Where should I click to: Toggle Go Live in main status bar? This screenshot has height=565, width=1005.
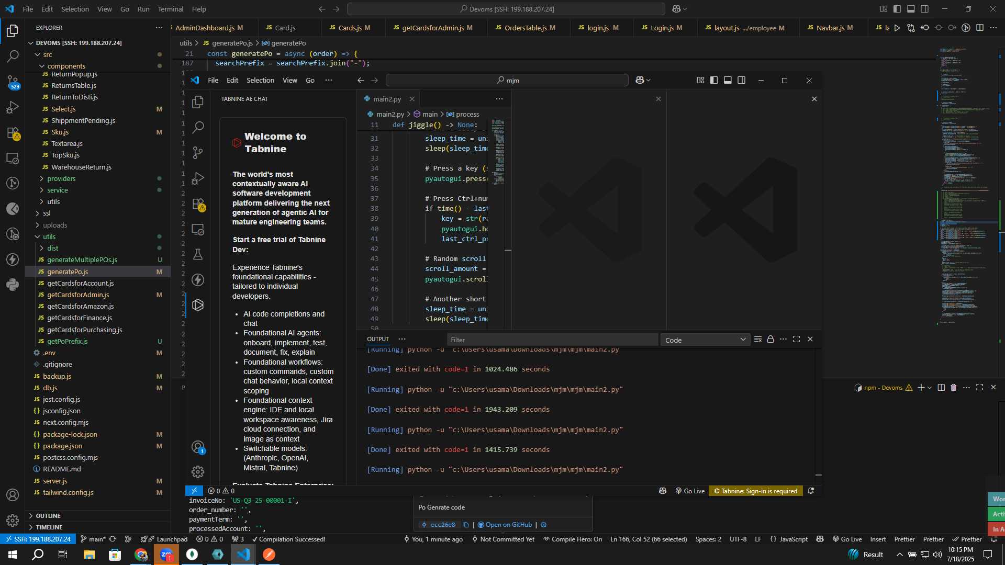847,539
